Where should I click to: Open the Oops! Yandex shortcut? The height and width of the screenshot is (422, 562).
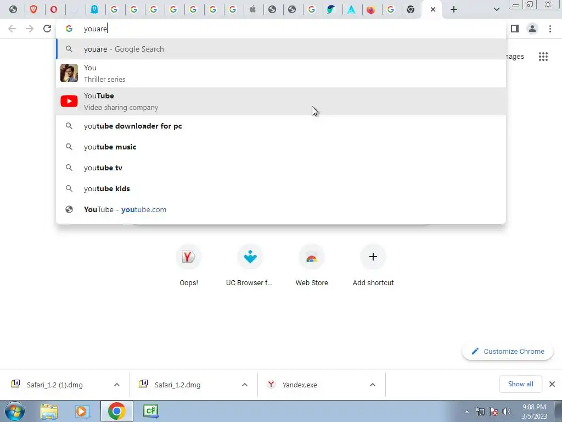[x=189, y=265]
